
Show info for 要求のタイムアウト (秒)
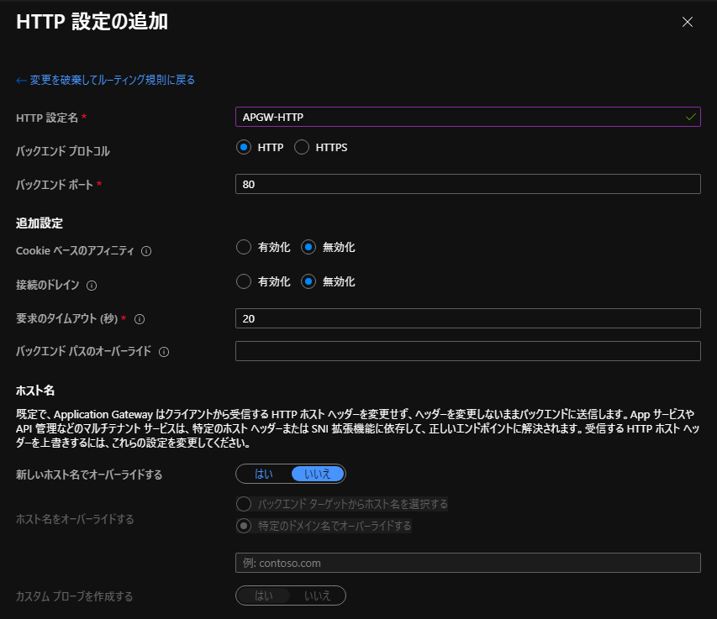140,319
